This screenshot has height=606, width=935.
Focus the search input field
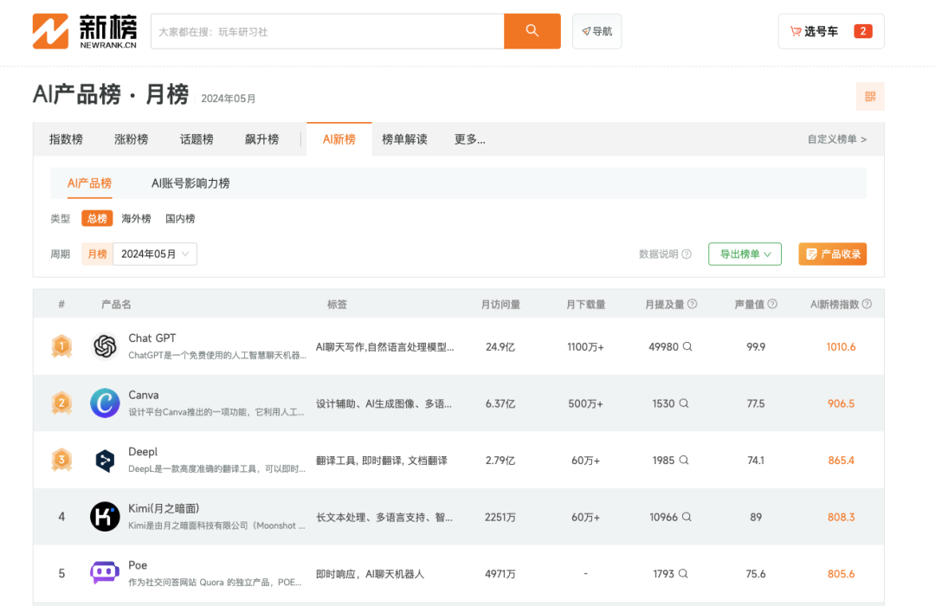click(x=327, y=31)
